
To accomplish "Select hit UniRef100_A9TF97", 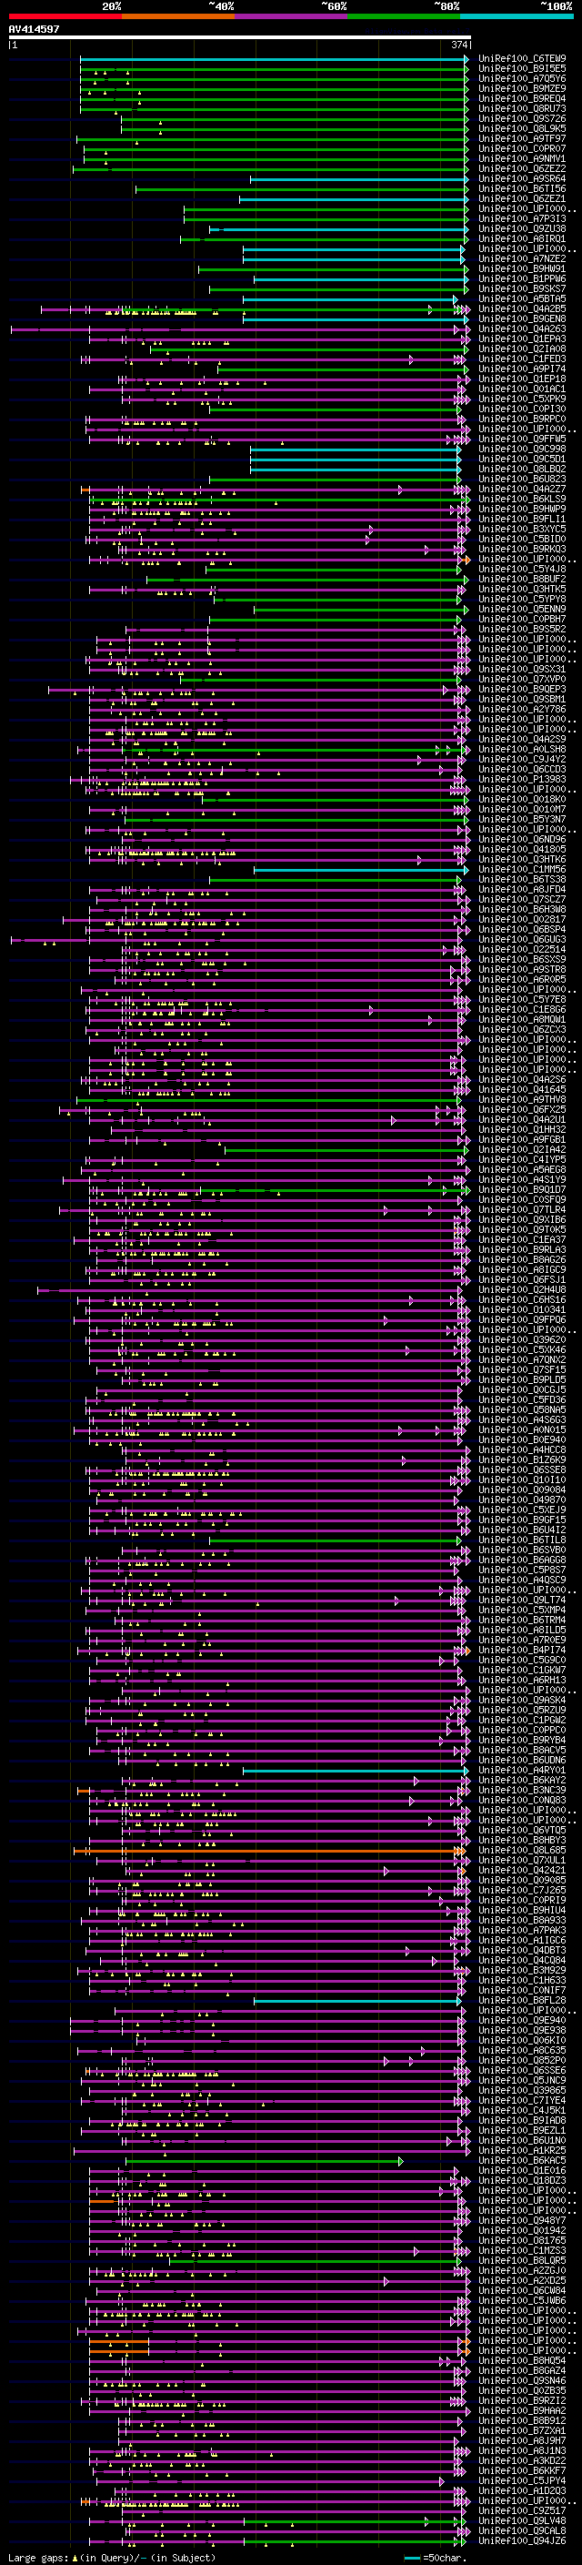I will click(522, 138).
